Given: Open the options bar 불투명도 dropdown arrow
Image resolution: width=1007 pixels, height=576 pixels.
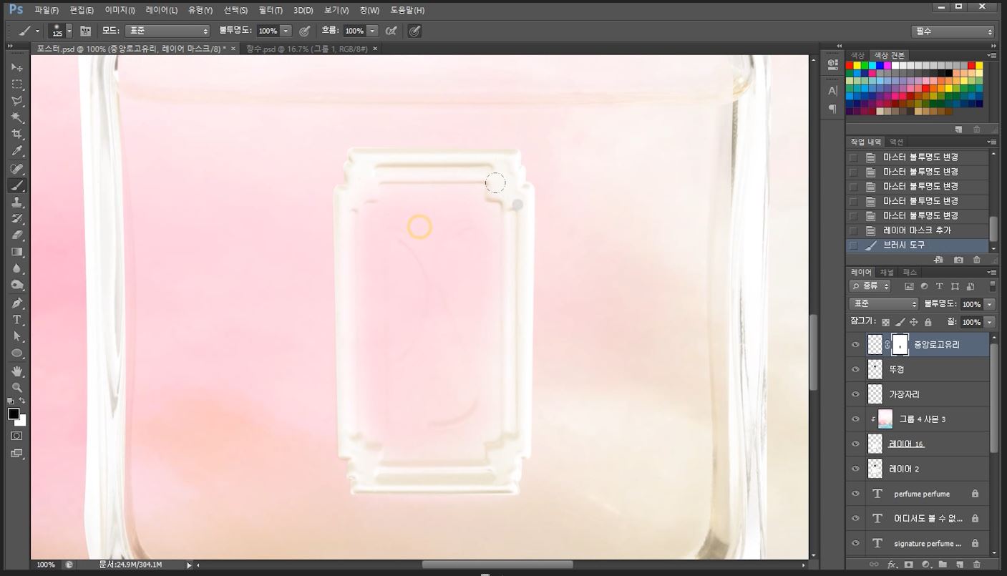Looking at the screenshot, I should point(286,31).
